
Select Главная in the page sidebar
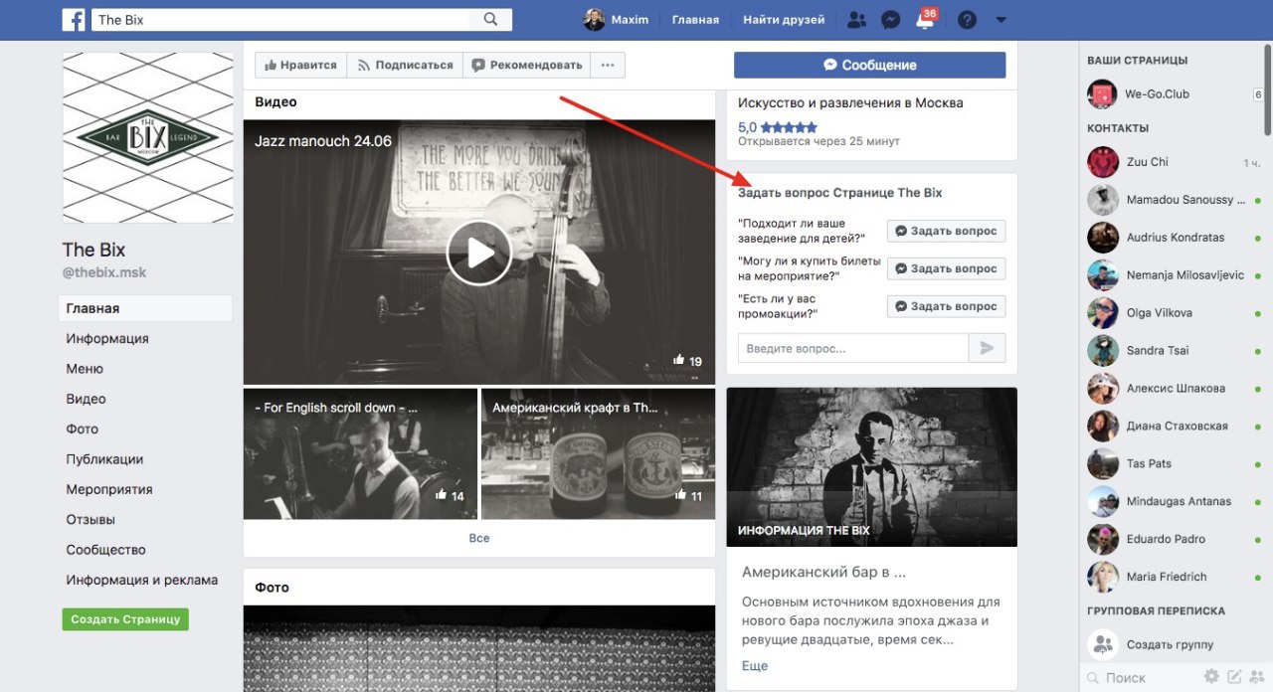tap(145, 308)
